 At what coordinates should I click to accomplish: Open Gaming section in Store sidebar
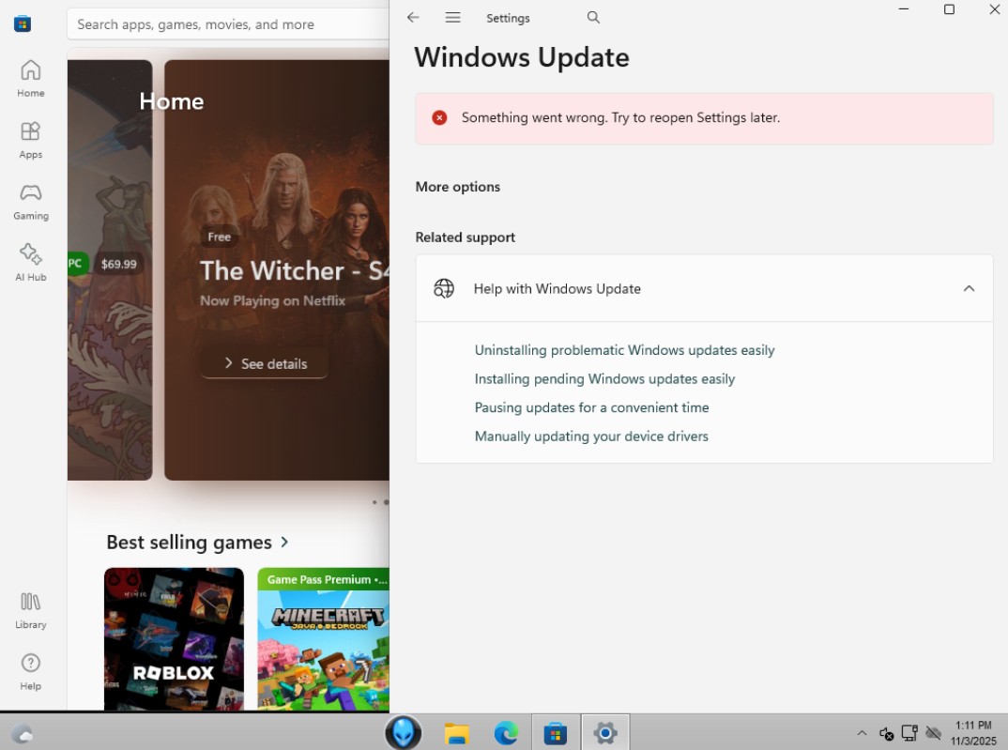[x=31, y=202]
